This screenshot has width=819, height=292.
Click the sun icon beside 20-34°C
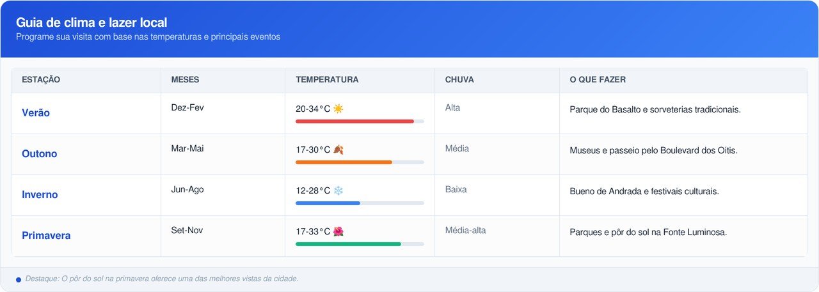[x=338, y=109]
